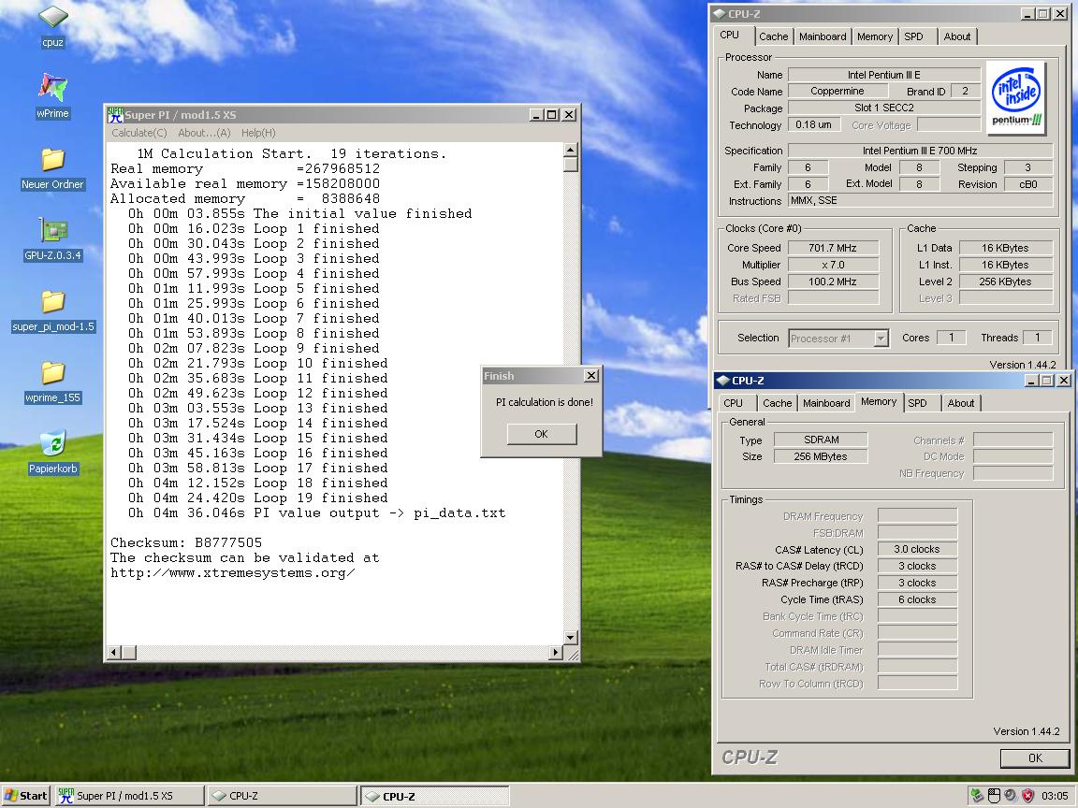The width and height of the screenshot is (1078, 808).
Task: Select the Neuer Ordner folder icon
Action: (x=53, y=168)
